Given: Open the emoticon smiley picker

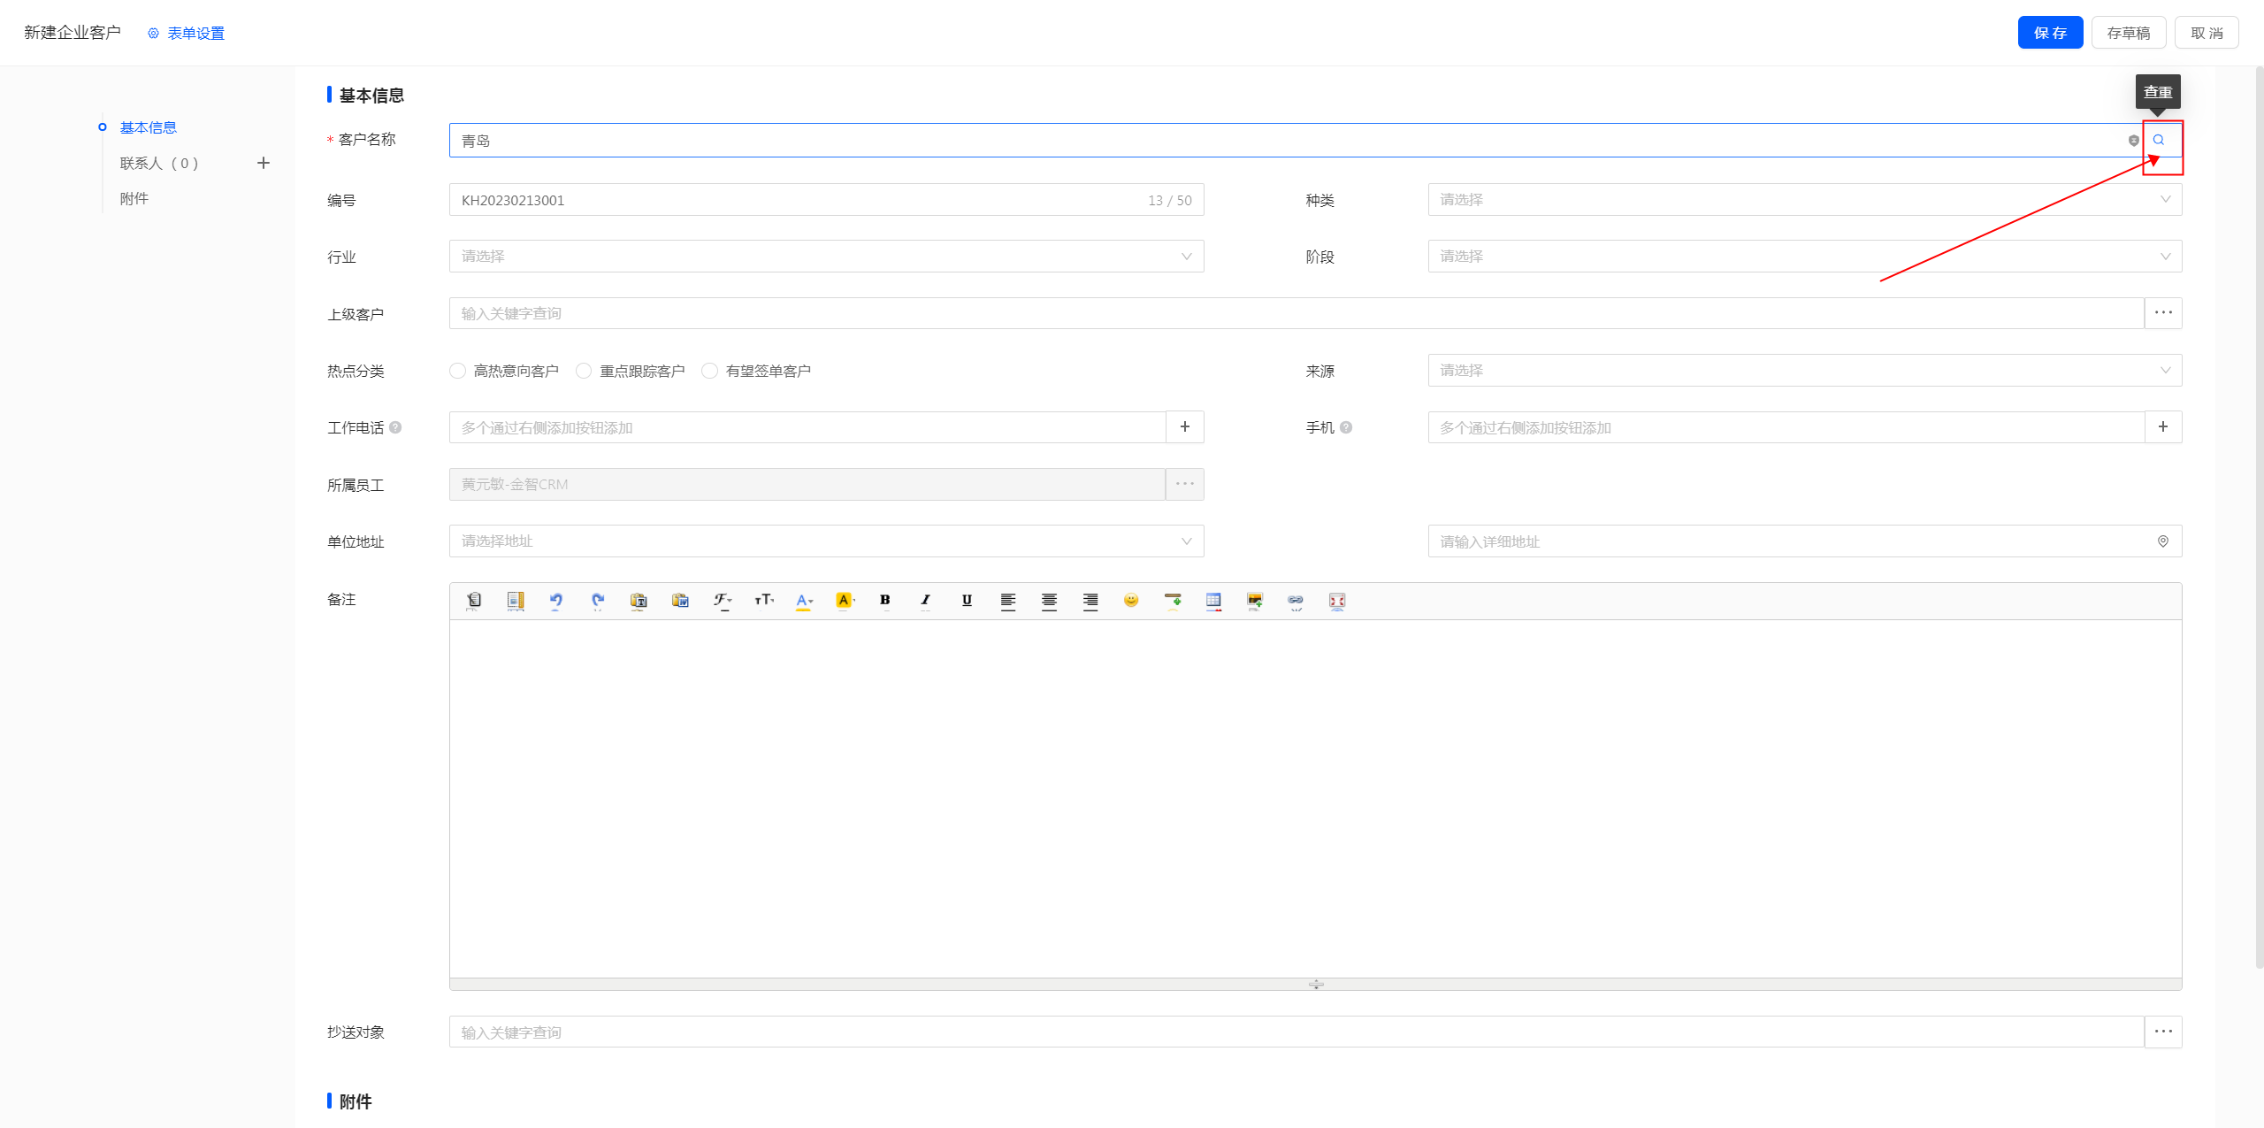Looking at the screenshot, I should [1131, 601].
